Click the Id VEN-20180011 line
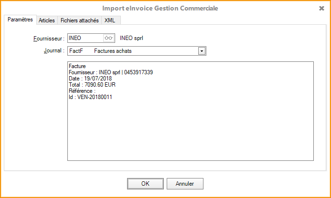This screenshot has height=198, width=331. point(90,97)
